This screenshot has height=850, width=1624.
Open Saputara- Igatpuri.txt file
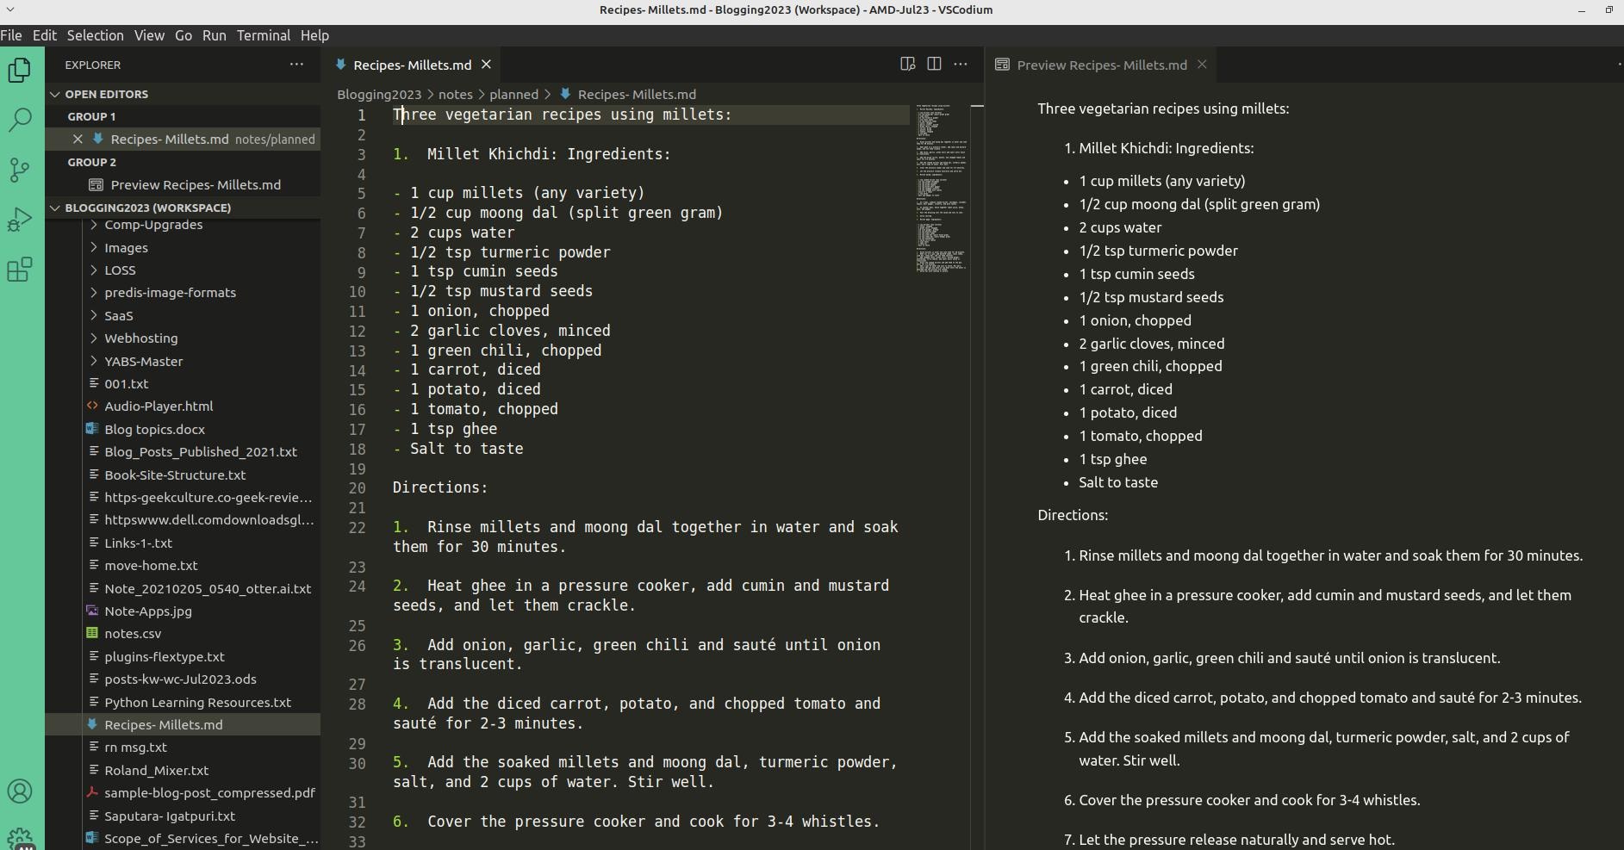169,816
